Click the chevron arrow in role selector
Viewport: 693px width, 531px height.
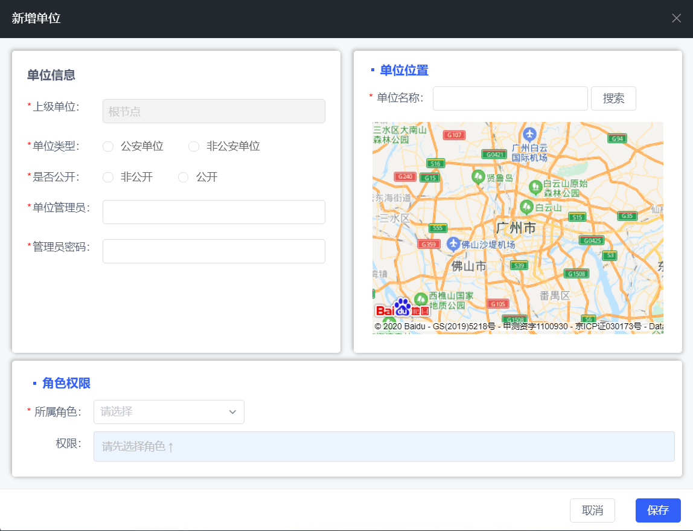coord(232,412)
